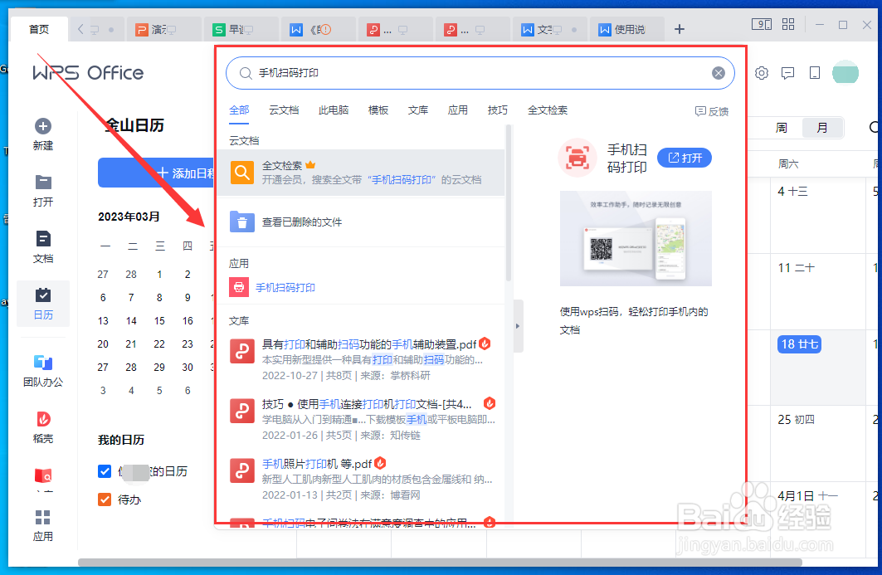
Task: Switch to 技巧 search tab
Action: pyautogui.click(x=498, y=110)
